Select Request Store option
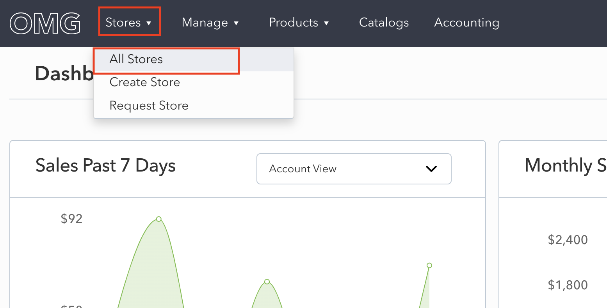 pos(194,106)
